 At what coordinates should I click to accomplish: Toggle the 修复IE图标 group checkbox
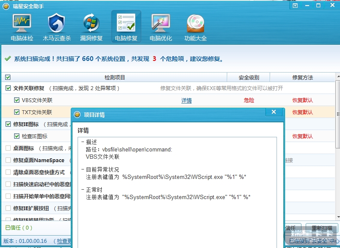(x=8, y=124)
